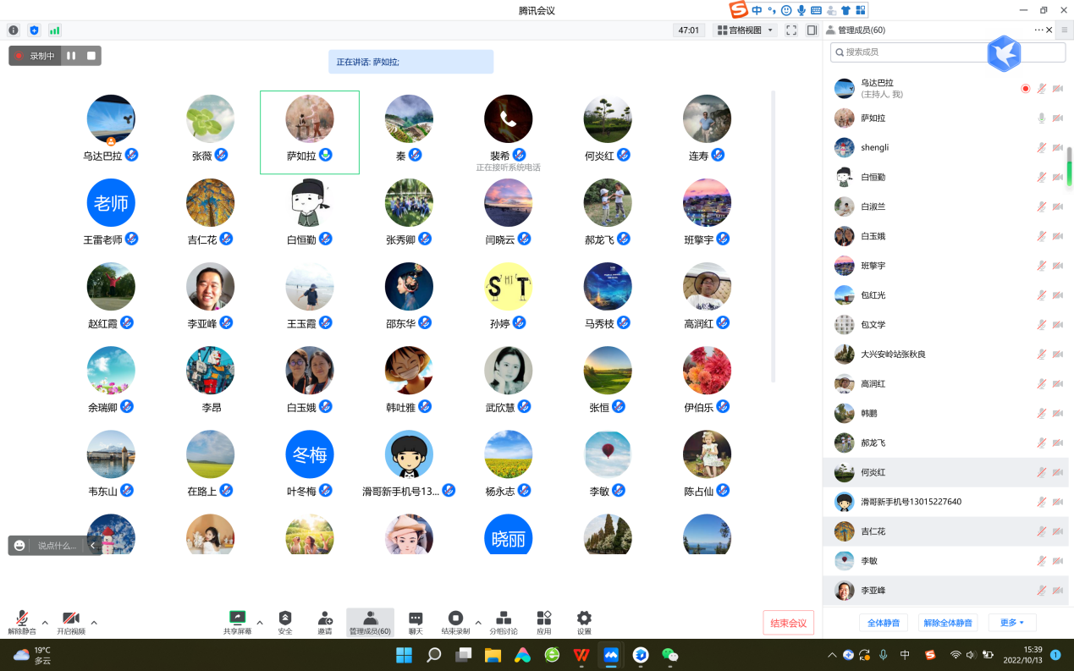Toggle microphone for 萨如拉 in member list
The height and width of the screenshot is (671, 1074).
1042,118
